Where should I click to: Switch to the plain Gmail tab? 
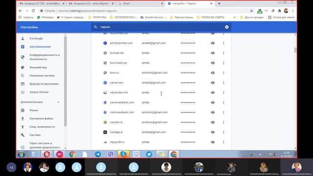coord(140,3)
